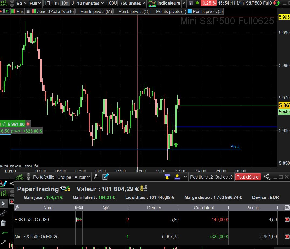Select the ruler measurement tool
290x249 pixels.
[3, 213]
